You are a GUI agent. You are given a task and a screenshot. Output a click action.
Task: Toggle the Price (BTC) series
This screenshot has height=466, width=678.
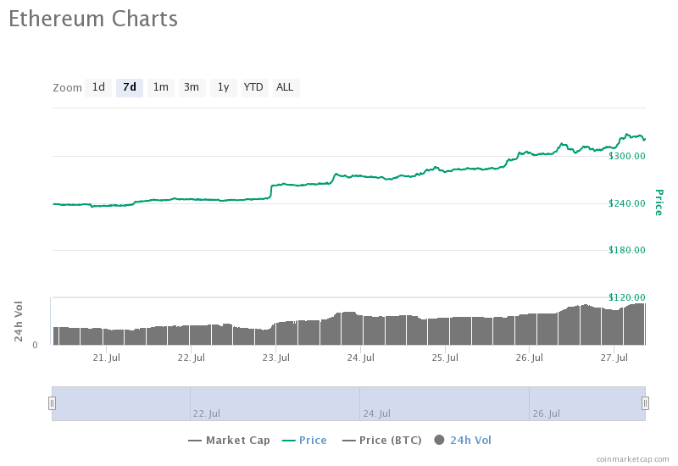pos(382,441)
